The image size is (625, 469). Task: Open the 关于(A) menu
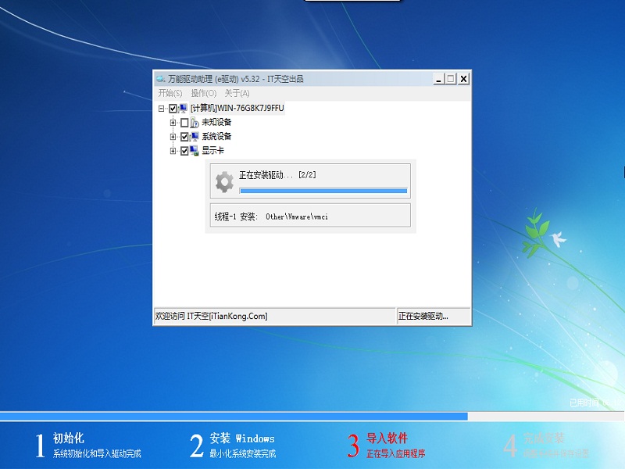237,94
